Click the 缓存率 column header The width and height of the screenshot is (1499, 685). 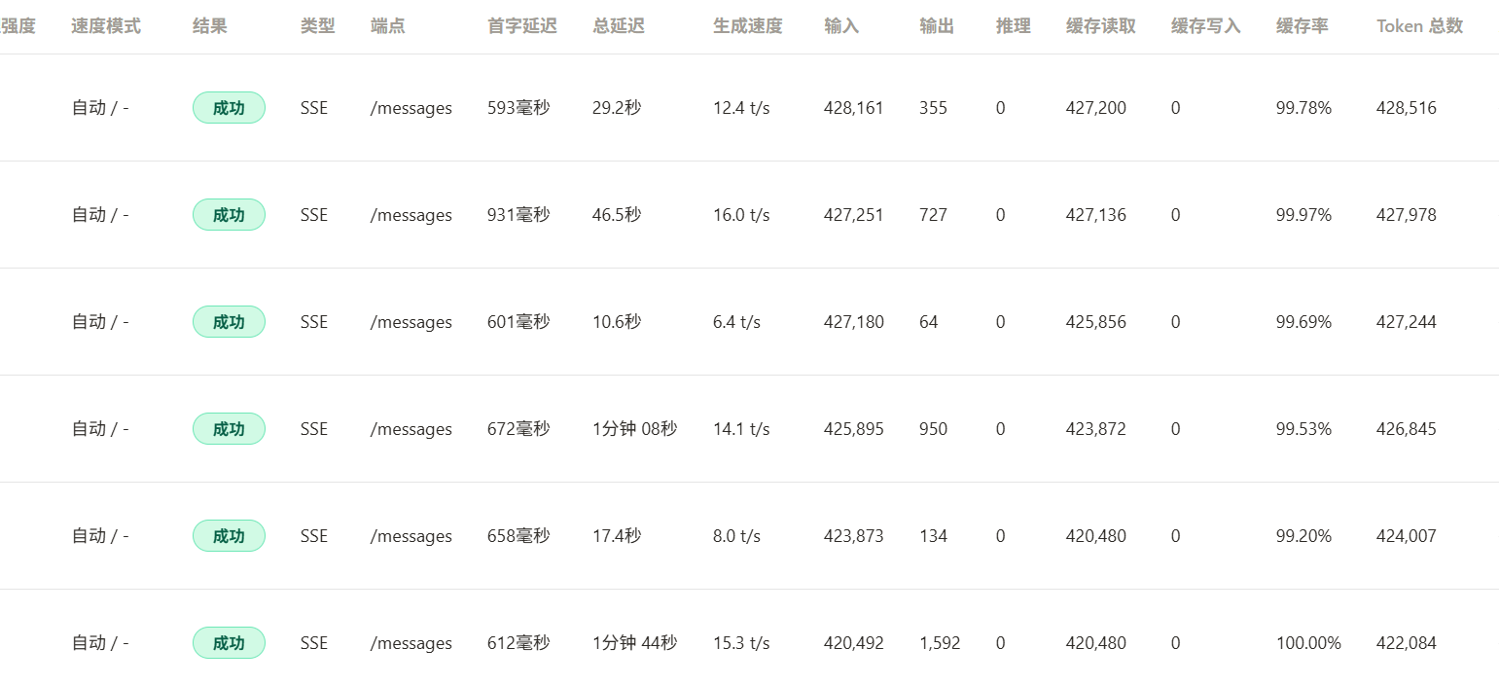[x=1303, y=26]
